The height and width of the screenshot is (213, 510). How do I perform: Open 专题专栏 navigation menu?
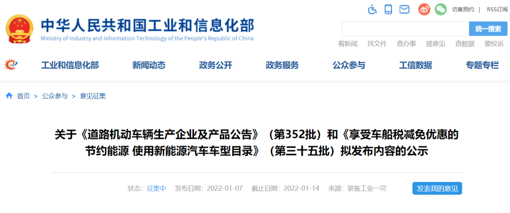(482, 65)
